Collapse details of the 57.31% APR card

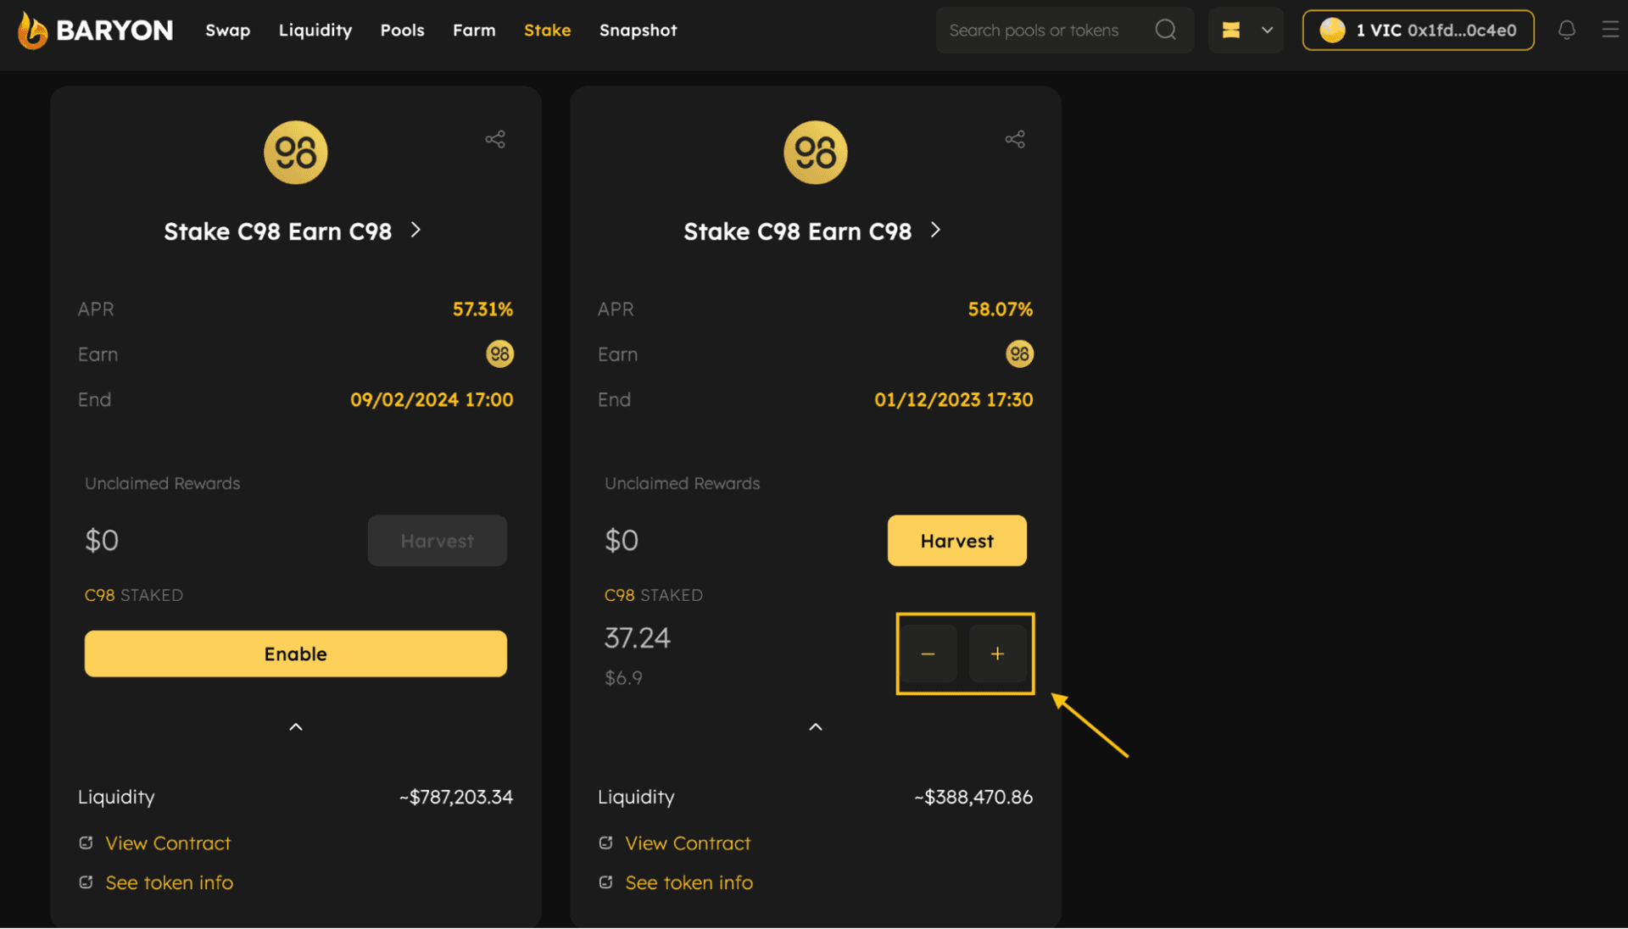tap(295, 727)
